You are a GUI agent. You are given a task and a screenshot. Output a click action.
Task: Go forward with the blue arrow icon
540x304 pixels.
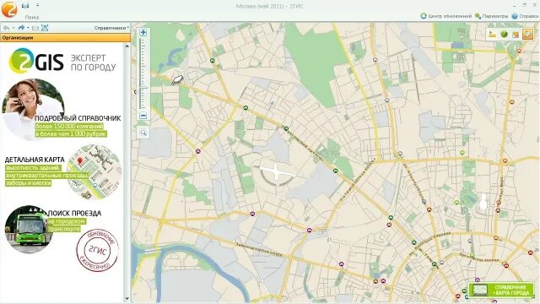(21, 28)
